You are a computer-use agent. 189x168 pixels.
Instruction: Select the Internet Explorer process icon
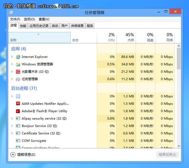click(x=18, y=57)
